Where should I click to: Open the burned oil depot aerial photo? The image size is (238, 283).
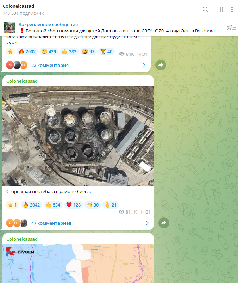pos(78,136)
